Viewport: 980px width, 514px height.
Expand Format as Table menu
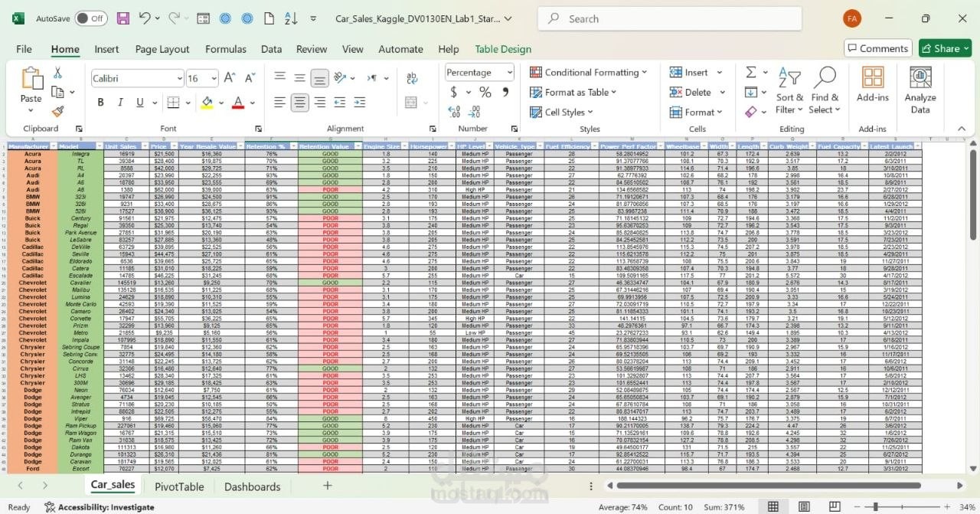click(x=573, y=92)
